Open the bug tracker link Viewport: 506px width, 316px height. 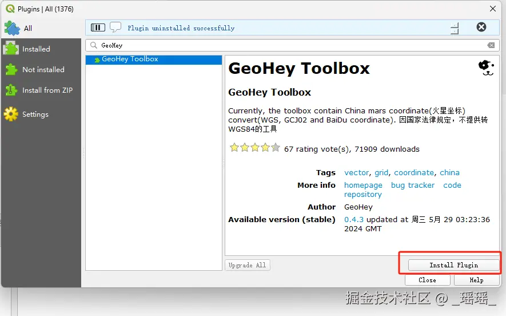(x=413, y=185)
